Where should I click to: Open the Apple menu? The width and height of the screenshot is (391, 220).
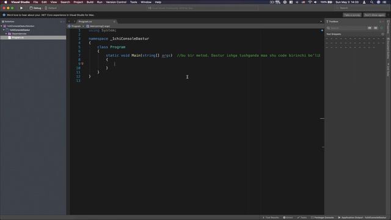pyautogui.click(x=5, y=2)
